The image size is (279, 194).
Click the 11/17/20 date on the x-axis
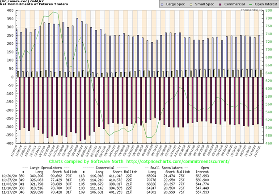click(257, 151)
